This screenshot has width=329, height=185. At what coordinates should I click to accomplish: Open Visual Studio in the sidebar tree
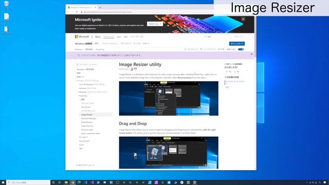(84, 141)
